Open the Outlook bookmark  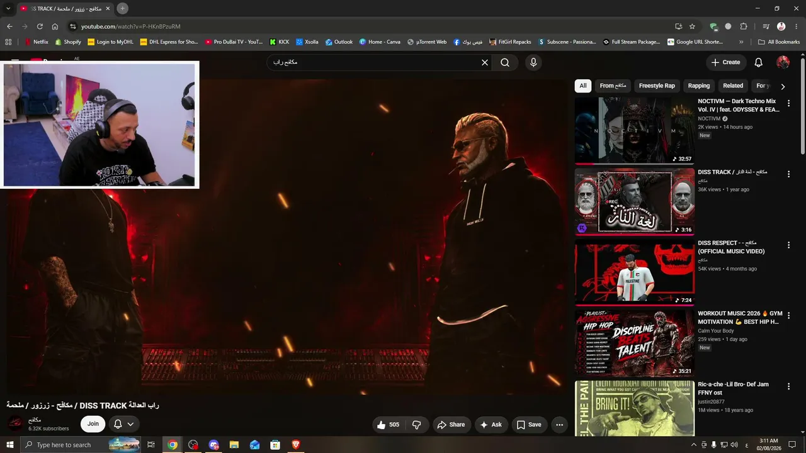click(x=339, y=42)
